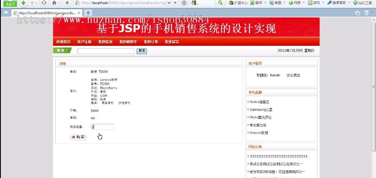Select the Nokia诺基亚 brand link

click(x=259, y=102)
